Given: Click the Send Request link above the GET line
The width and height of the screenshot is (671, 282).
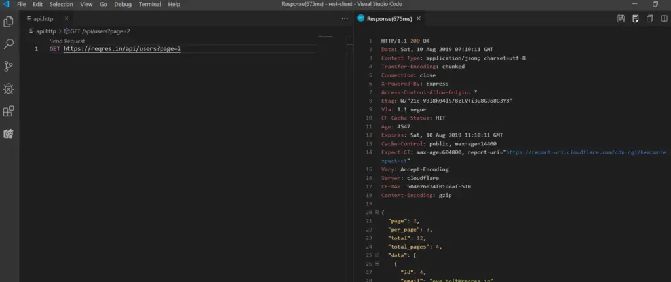Looking at the screenshot, I should pos(67,41).
